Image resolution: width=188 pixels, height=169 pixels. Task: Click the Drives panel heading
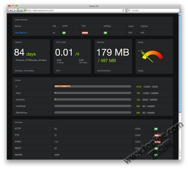click(18, 80)
